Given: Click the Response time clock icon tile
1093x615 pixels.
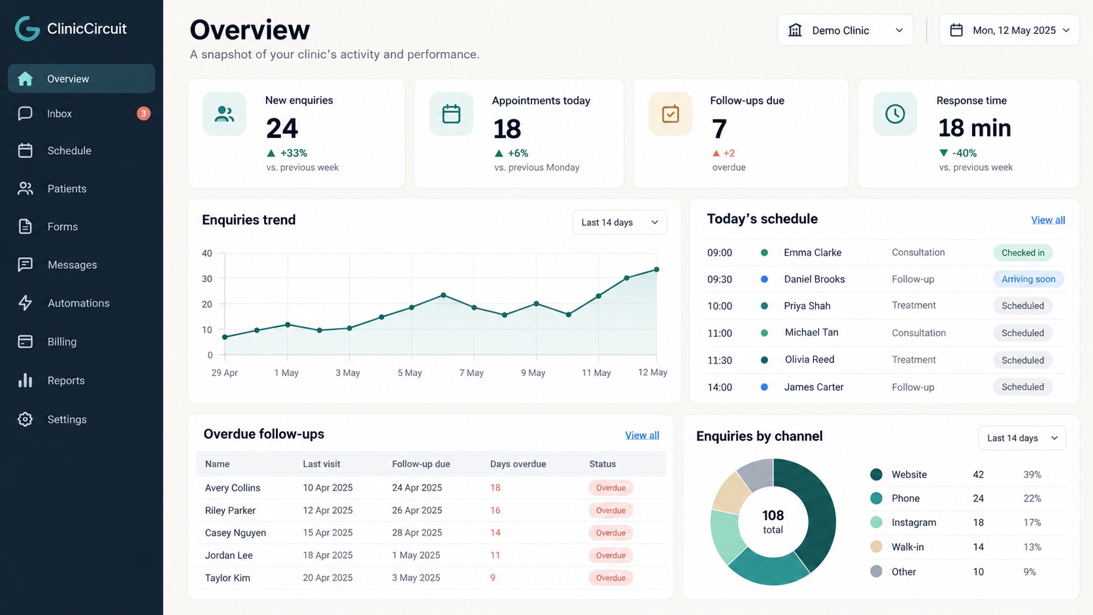Looking at the screenshot, I should point(895,114).
